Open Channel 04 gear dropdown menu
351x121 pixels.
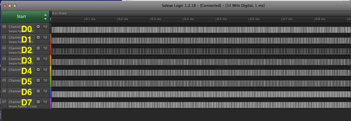tap(38, 70)
